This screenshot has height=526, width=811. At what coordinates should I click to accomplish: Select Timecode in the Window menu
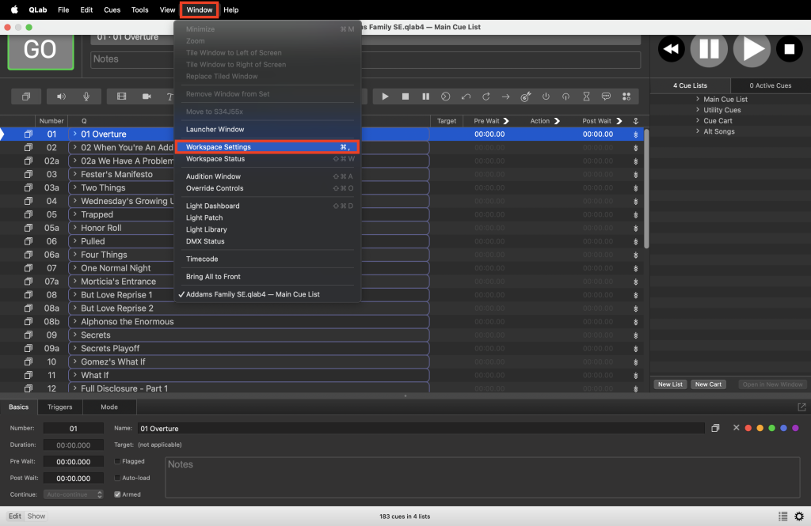pos(267,259)
